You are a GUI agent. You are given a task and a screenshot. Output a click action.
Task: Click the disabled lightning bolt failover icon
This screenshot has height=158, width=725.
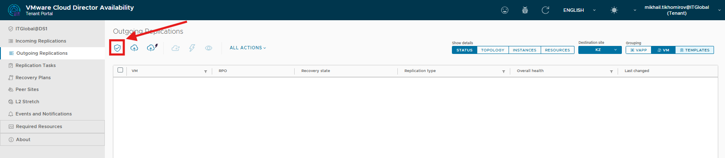pyautogui.click(x=192, y=48)
